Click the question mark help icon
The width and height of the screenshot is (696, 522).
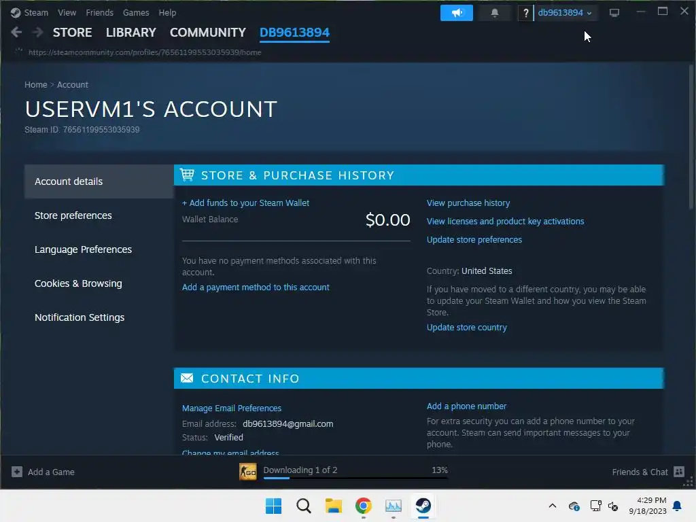tap(525, 13)
